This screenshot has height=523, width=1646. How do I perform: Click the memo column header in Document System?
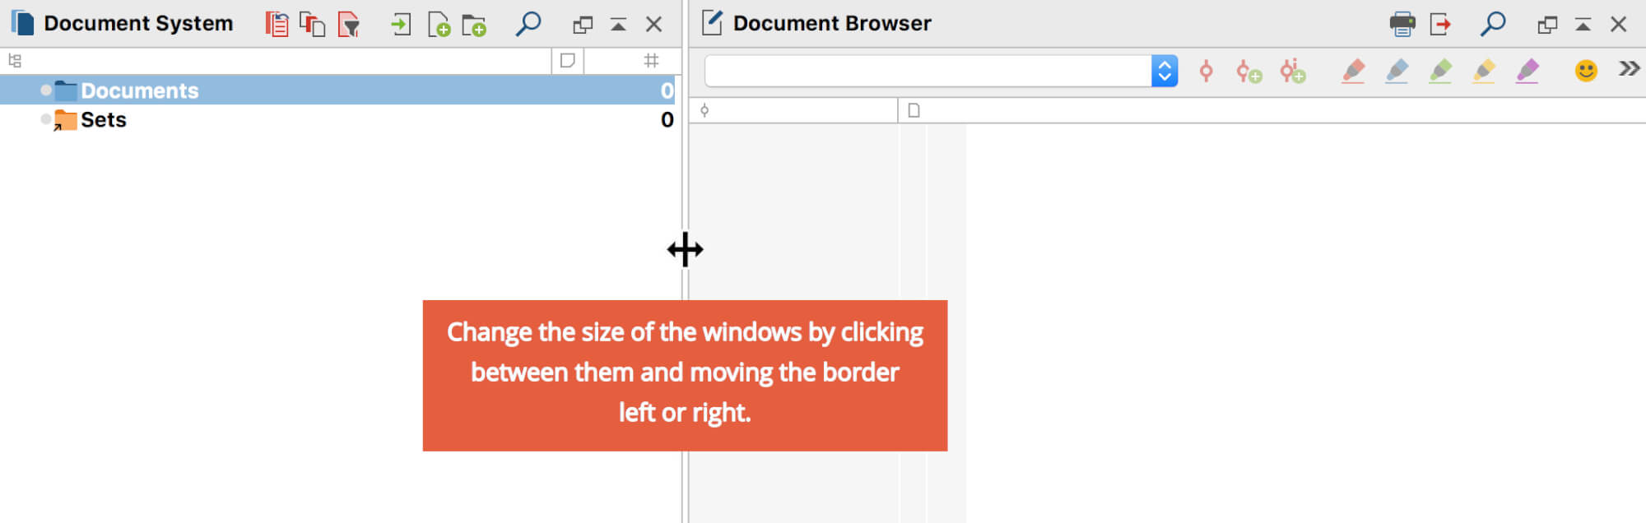pos(567,60)
